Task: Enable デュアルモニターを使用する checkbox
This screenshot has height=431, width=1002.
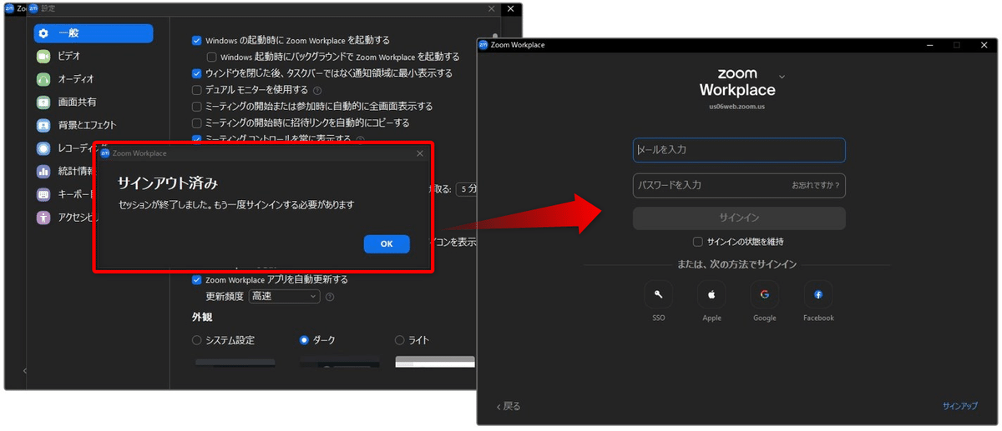Action: pos(197,89)
